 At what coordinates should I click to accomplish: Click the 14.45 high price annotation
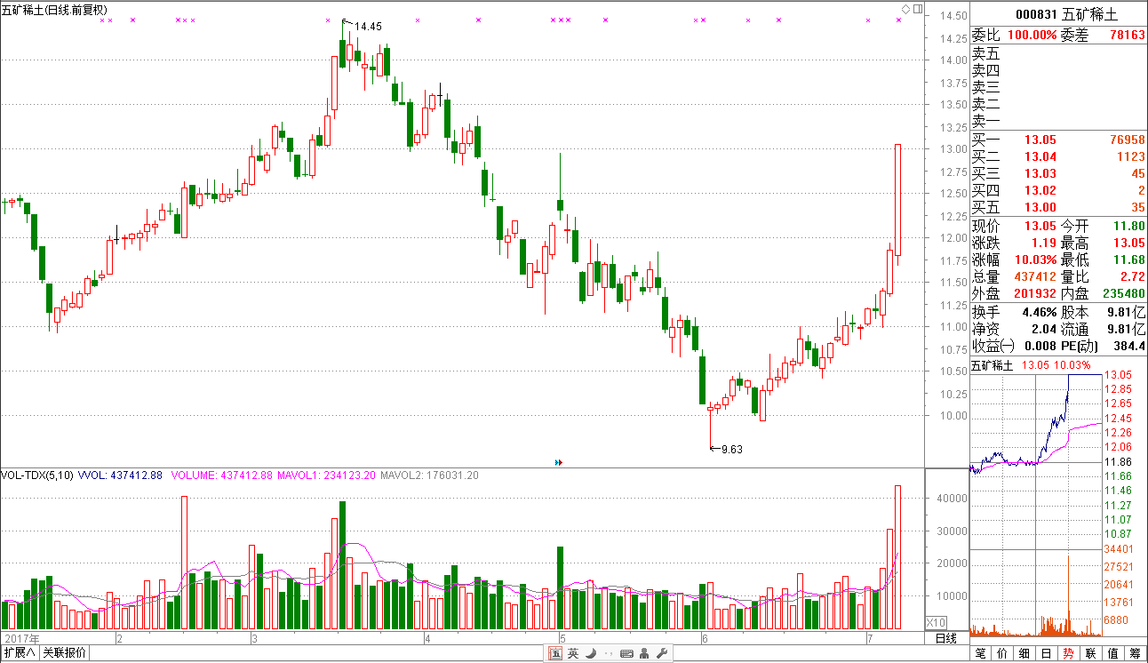(368, 27)
